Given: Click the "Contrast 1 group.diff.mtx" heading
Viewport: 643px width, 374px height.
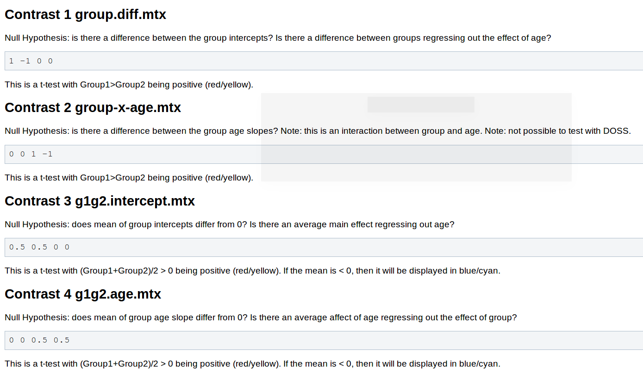Looking at the screenshot, I should pyautogui.click(x=85, y=15).
